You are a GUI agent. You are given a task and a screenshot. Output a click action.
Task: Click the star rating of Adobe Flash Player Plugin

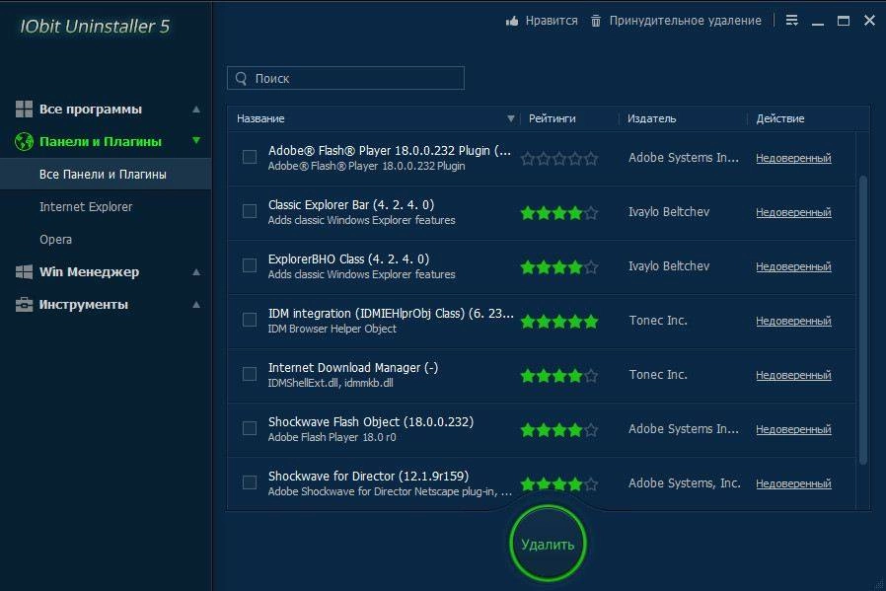pyautogui.click(x=559, y=158)
